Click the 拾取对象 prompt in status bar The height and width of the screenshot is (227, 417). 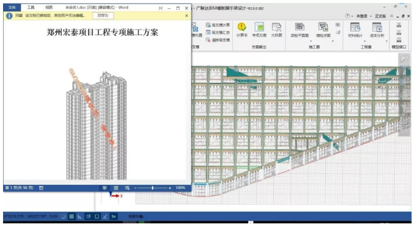point(136,216)
